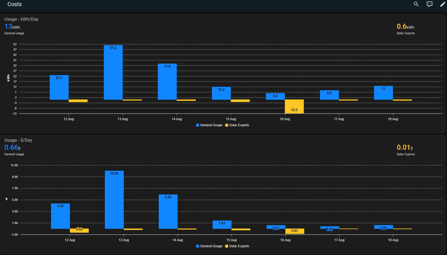The height and width of the screenshot is (255, 447).
Task: Select the 0.63 dollar bar for 16 Aug
Action: [276, 227]
